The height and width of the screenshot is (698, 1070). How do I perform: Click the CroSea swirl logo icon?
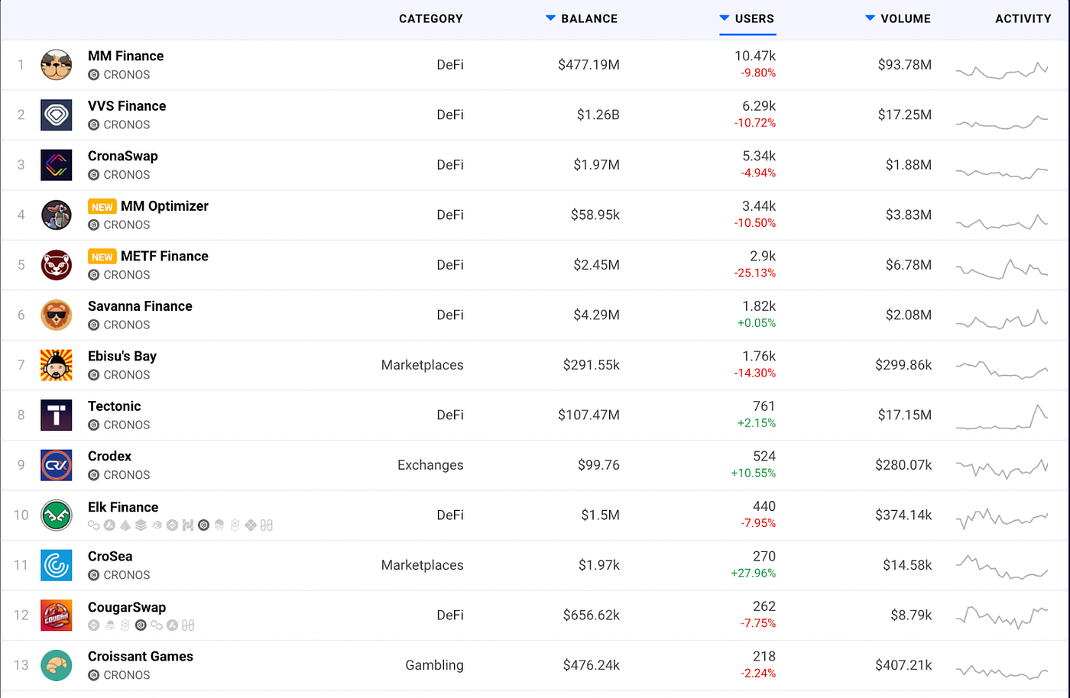[57, 565]
